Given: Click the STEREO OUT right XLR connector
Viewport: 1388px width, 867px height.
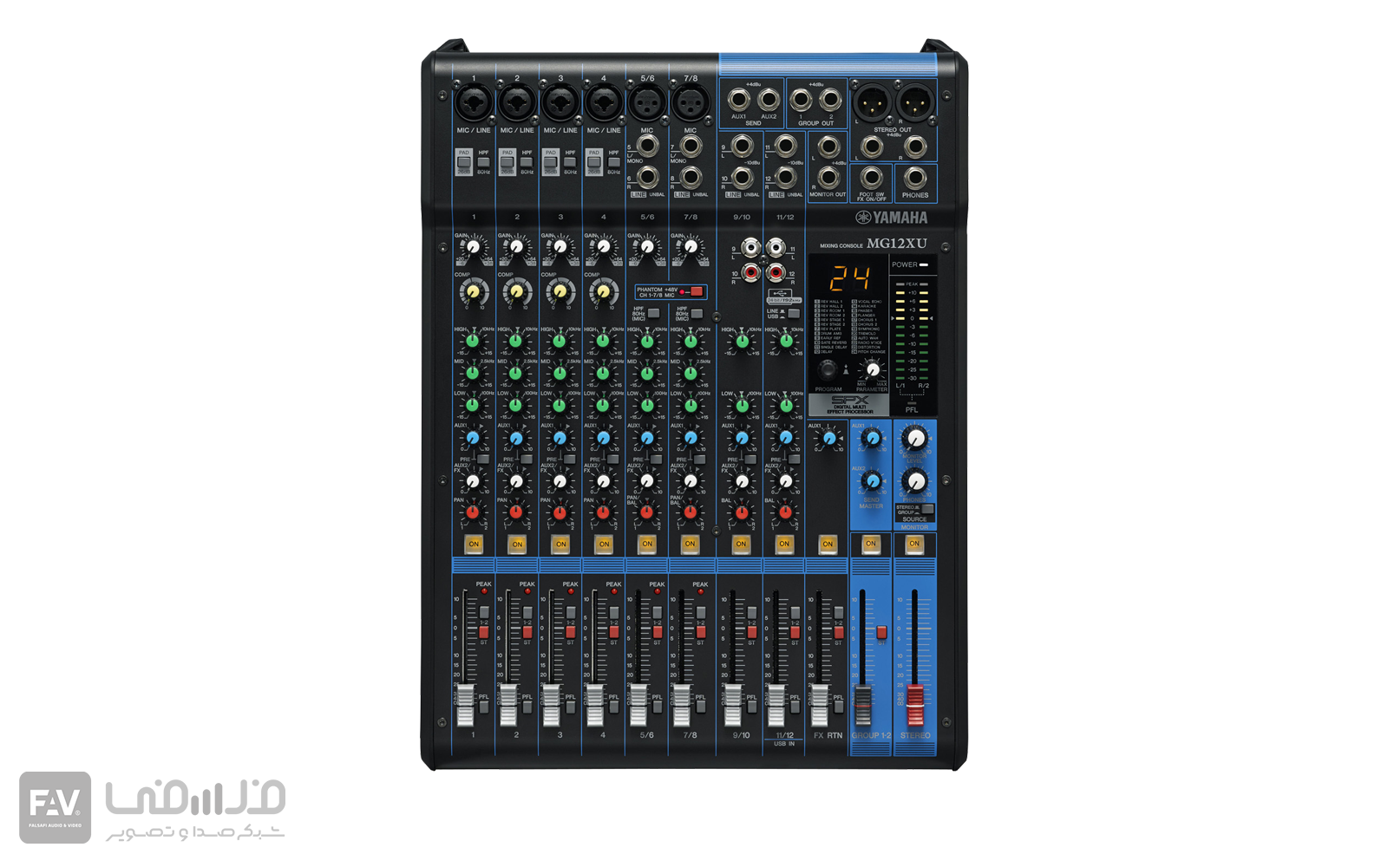Looking at the screenshot, I should click(913, 104).
